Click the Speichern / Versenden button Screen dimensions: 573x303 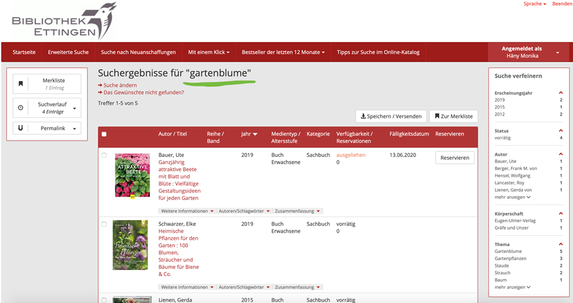(390, 116)
